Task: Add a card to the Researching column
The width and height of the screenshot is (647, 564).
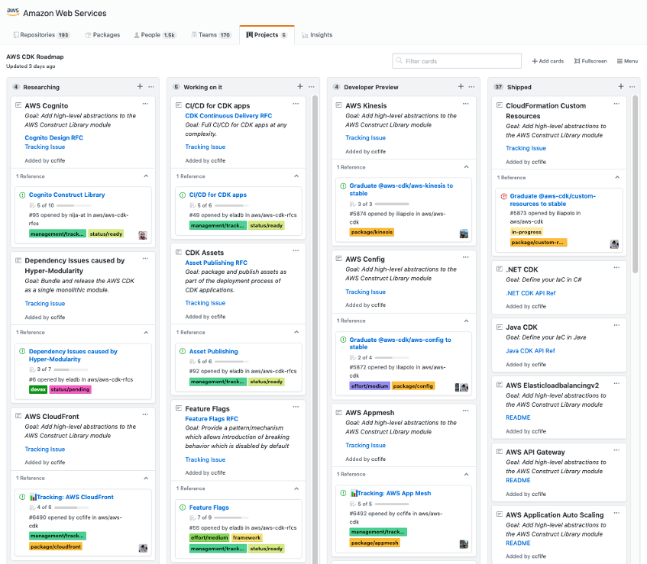Action: point(140,86)
